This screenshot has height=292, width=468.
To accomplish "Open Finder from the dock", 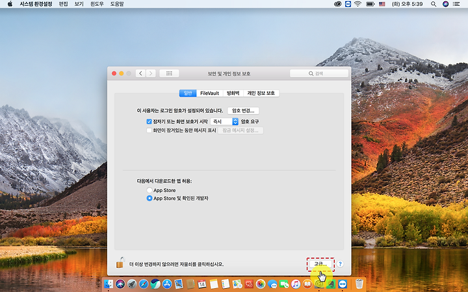I will tap(109, 284).
